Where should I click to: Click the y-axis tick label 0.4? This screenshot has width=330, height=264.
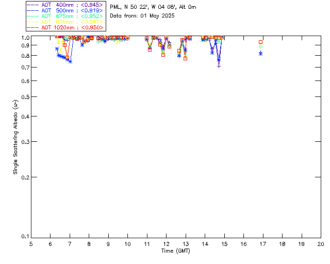click(25, 117)
